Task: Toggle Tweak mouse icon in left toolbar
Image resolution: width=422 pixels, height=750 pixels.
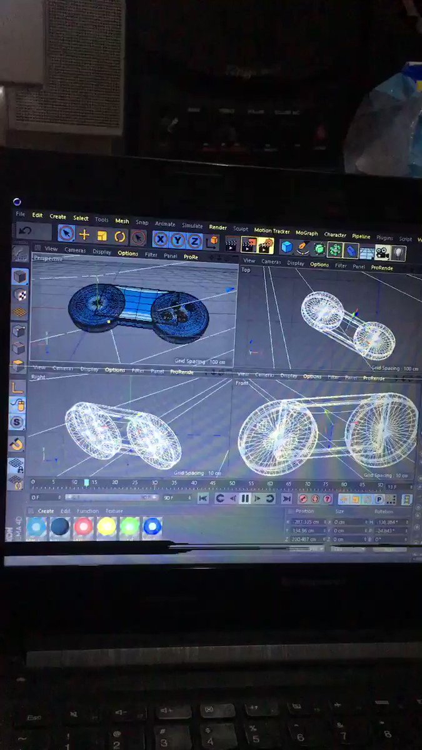Action: point(18,406)
